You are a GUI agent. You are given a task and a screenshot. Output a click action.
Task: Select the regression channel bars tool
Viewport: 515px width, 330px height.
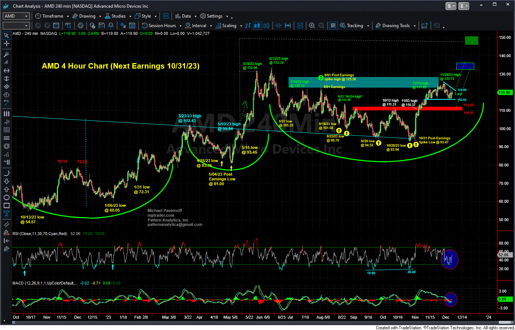pyautogui.click(x=6, y=114)
